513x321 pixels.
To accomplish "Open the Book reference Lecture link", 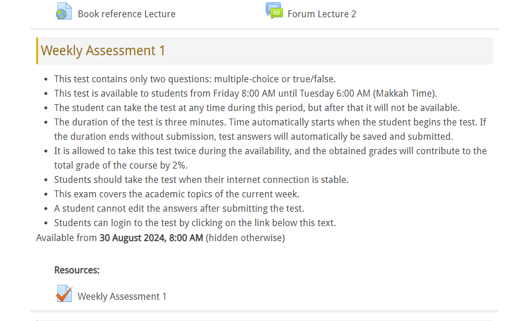I will click(126, 14).
